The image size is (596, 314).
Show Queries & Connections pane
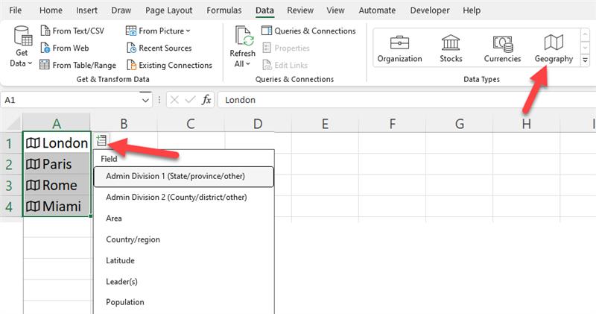[x=308, y=31]
